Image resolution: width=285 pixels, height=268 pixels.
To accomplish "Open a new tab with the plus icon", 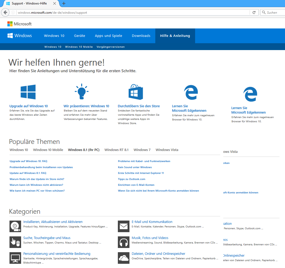I will pos(64,3).
